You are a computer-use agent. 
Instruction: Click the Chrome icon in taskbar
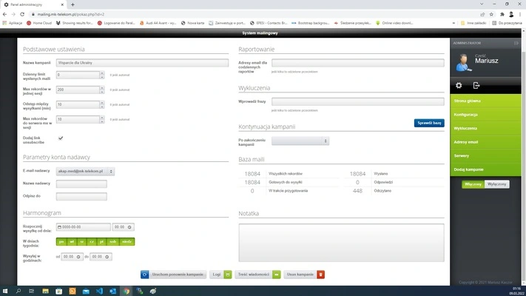(127, 291)
